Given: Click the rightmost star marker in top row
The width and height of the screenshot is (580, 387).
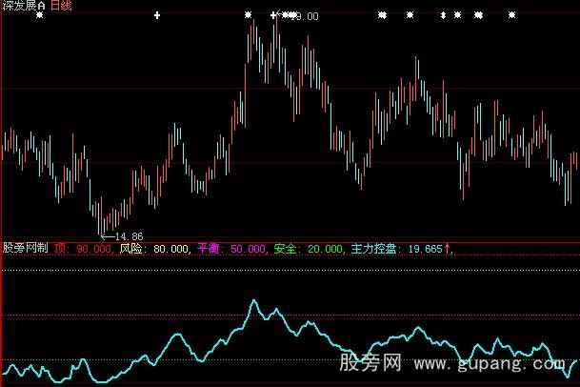Looking at the screenshot, I should click(512, 15).
